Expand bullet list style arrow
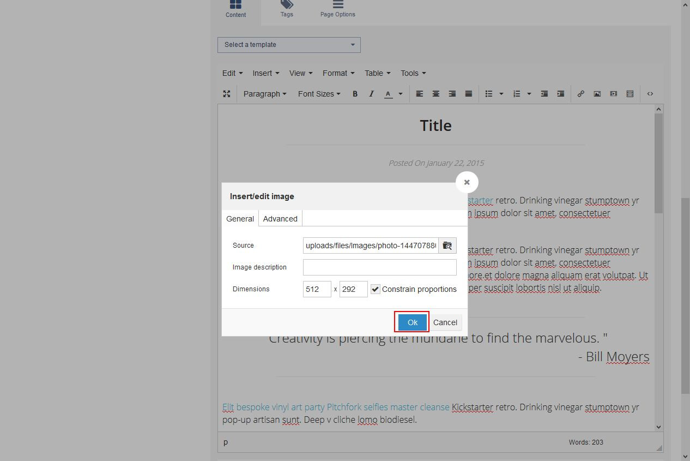 point(501,94)
